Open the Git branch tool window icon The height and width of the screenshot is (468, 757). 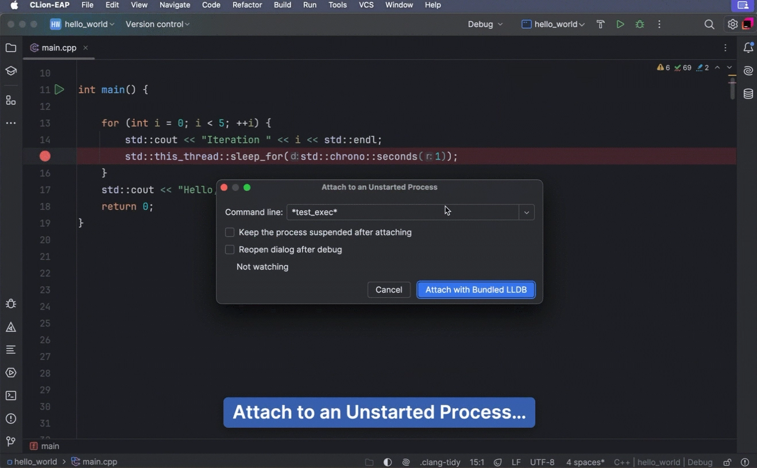click(x=11, y=442)
